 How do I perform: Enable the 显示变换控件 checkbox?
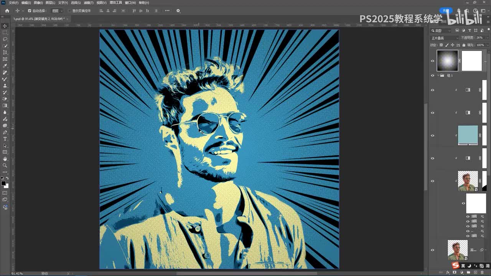69,11
